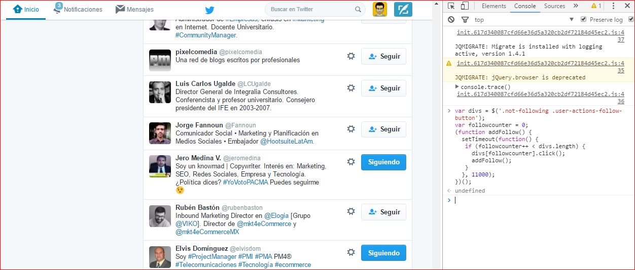Activate DevTools inspect element picker
The height and width of the screenshot is (270, 635).
451,6
